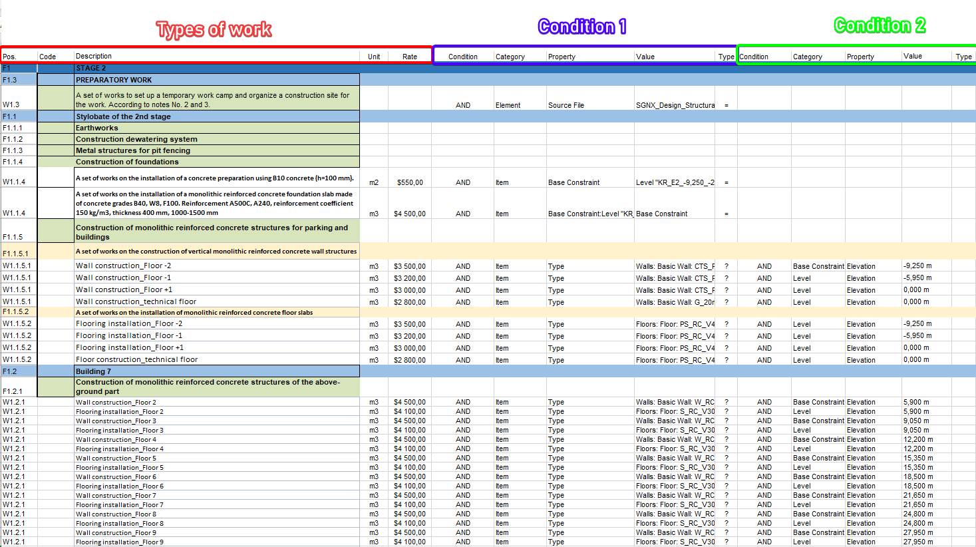Image resolution: width=976 pixels, height=547 pixels.
Task: Select '21,650 m' value in Wall construction_Floor 7 row
Action: click(927, 495)
